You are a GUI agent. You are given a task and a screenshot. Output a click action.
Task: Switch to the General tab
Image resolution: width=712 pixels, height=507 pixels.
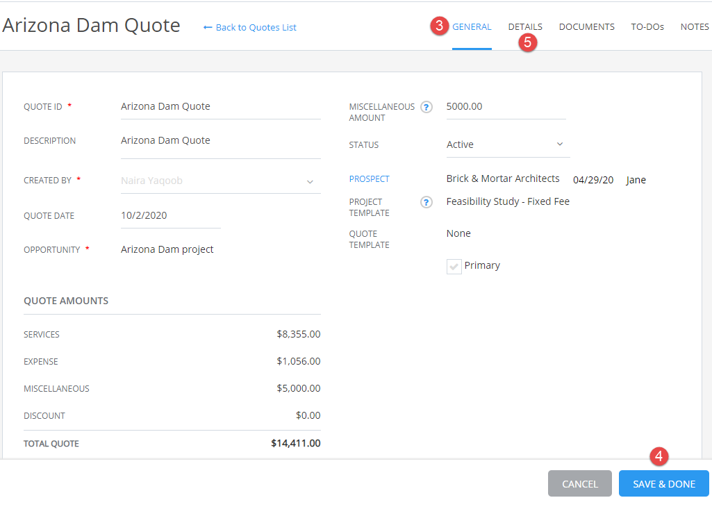tap(472, 27)
